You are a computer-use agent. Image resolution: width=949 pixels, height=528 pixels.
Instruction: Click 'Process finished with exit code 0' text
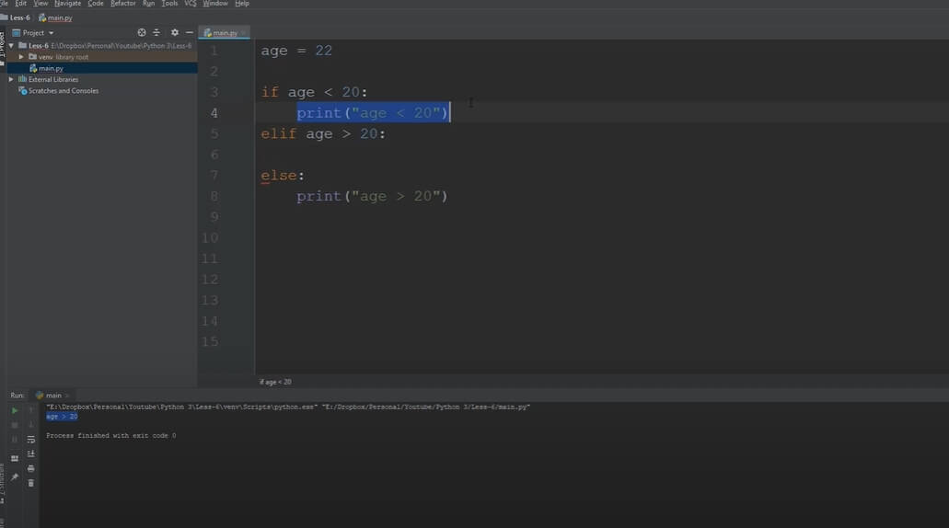tap(110, 435)
